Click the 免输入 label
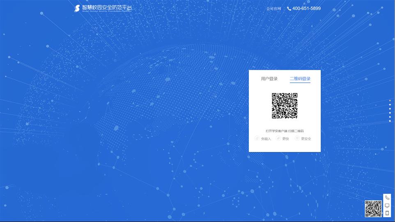 pos(266,139)
